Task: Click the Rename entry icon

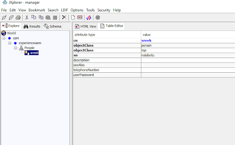Action: (x=80, y=17)
